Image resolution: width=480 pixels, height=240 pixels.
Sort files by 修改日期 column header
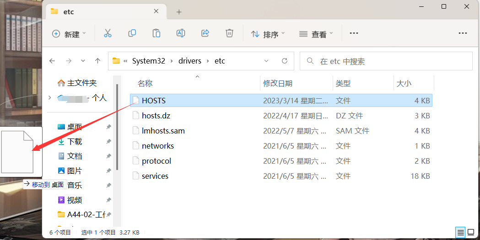[x=278, y=83]
